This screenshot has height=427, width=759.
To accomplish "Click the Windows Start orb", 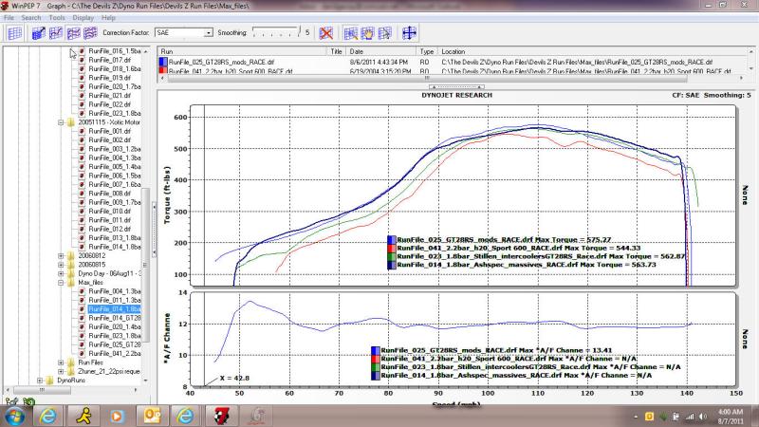I will (17, 416).
